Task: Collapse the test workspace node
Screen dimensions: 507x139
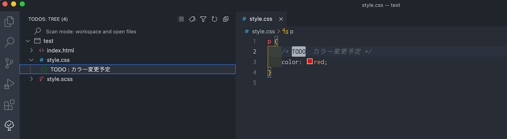Action: pos(28,41)
